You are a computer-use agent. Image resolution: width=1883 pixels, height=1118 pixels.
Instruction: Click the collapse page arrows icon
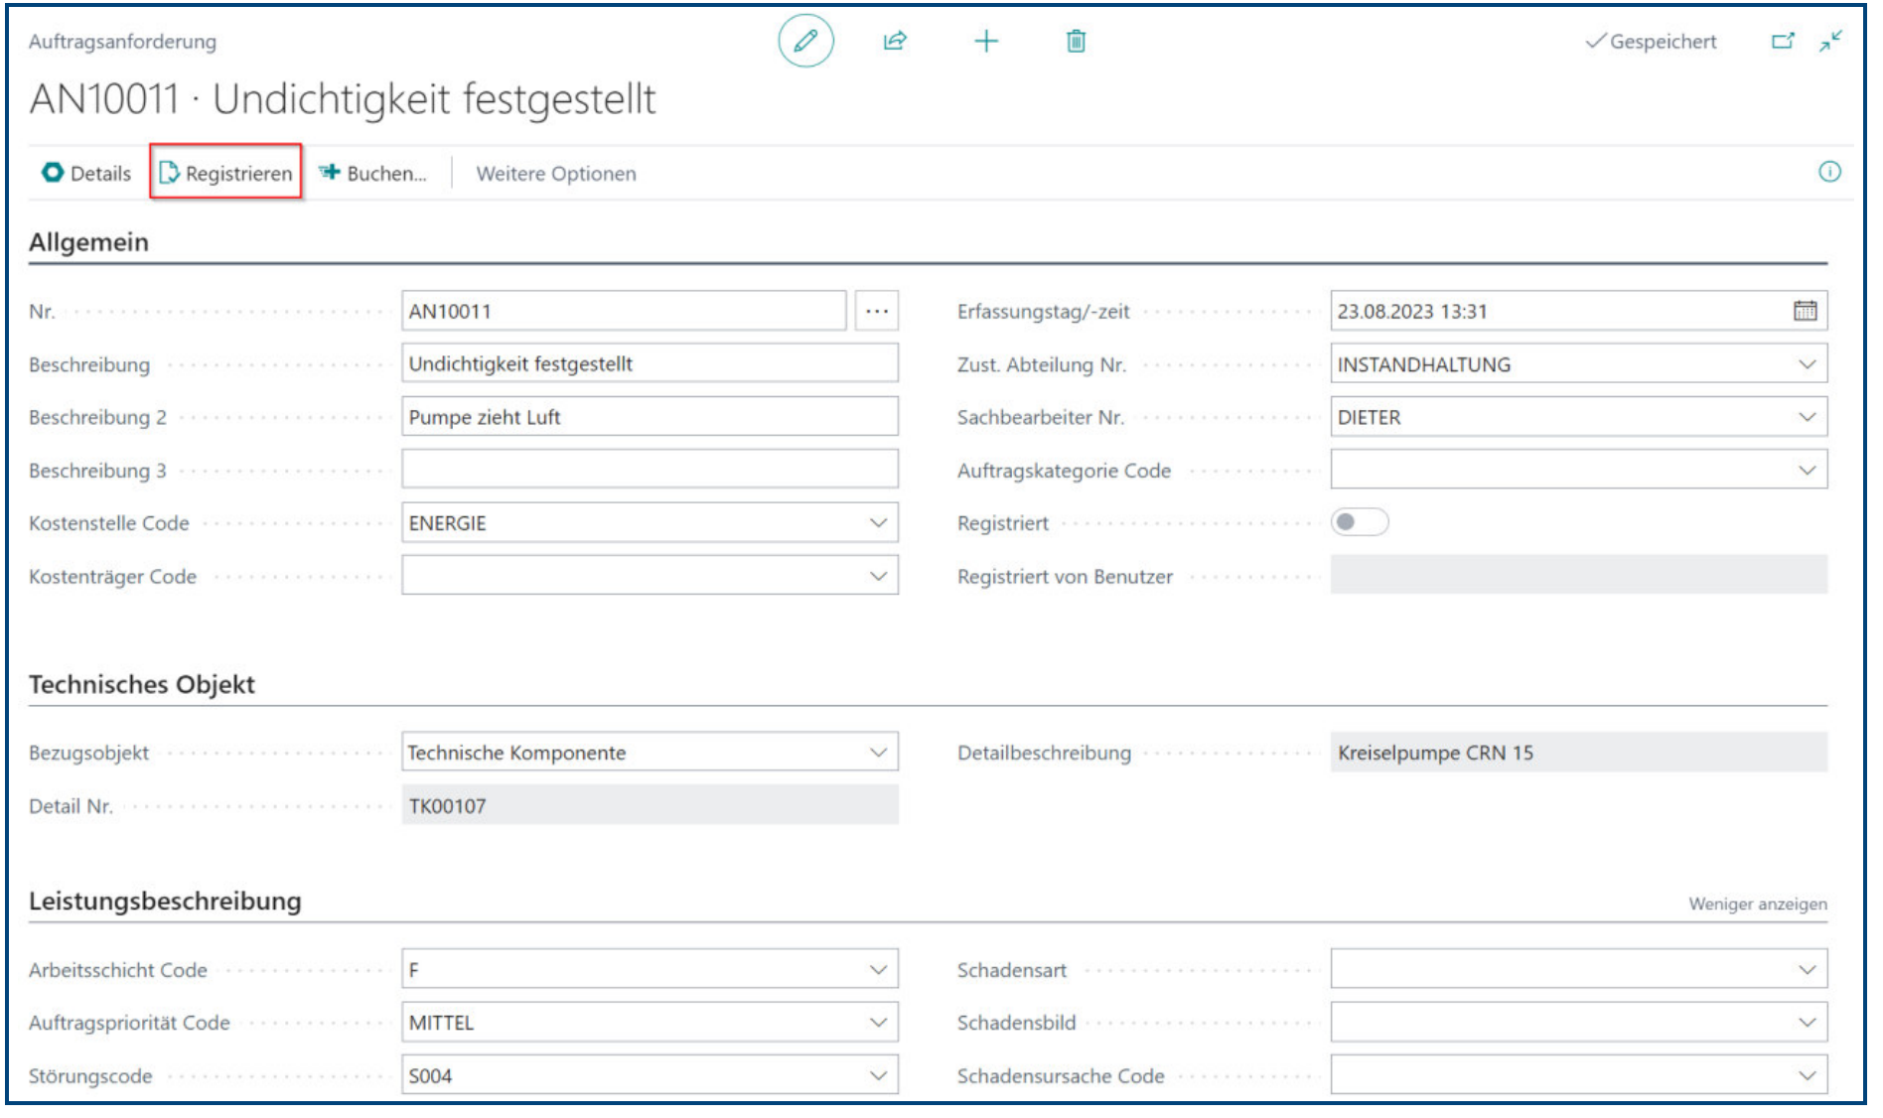1830,42
